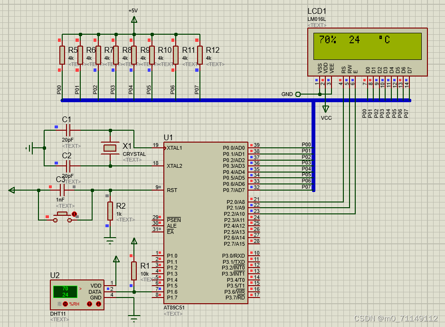Screen dimensions: 445x327
Task: Select capacitor C1 symbol
Action: pos(68,130)
